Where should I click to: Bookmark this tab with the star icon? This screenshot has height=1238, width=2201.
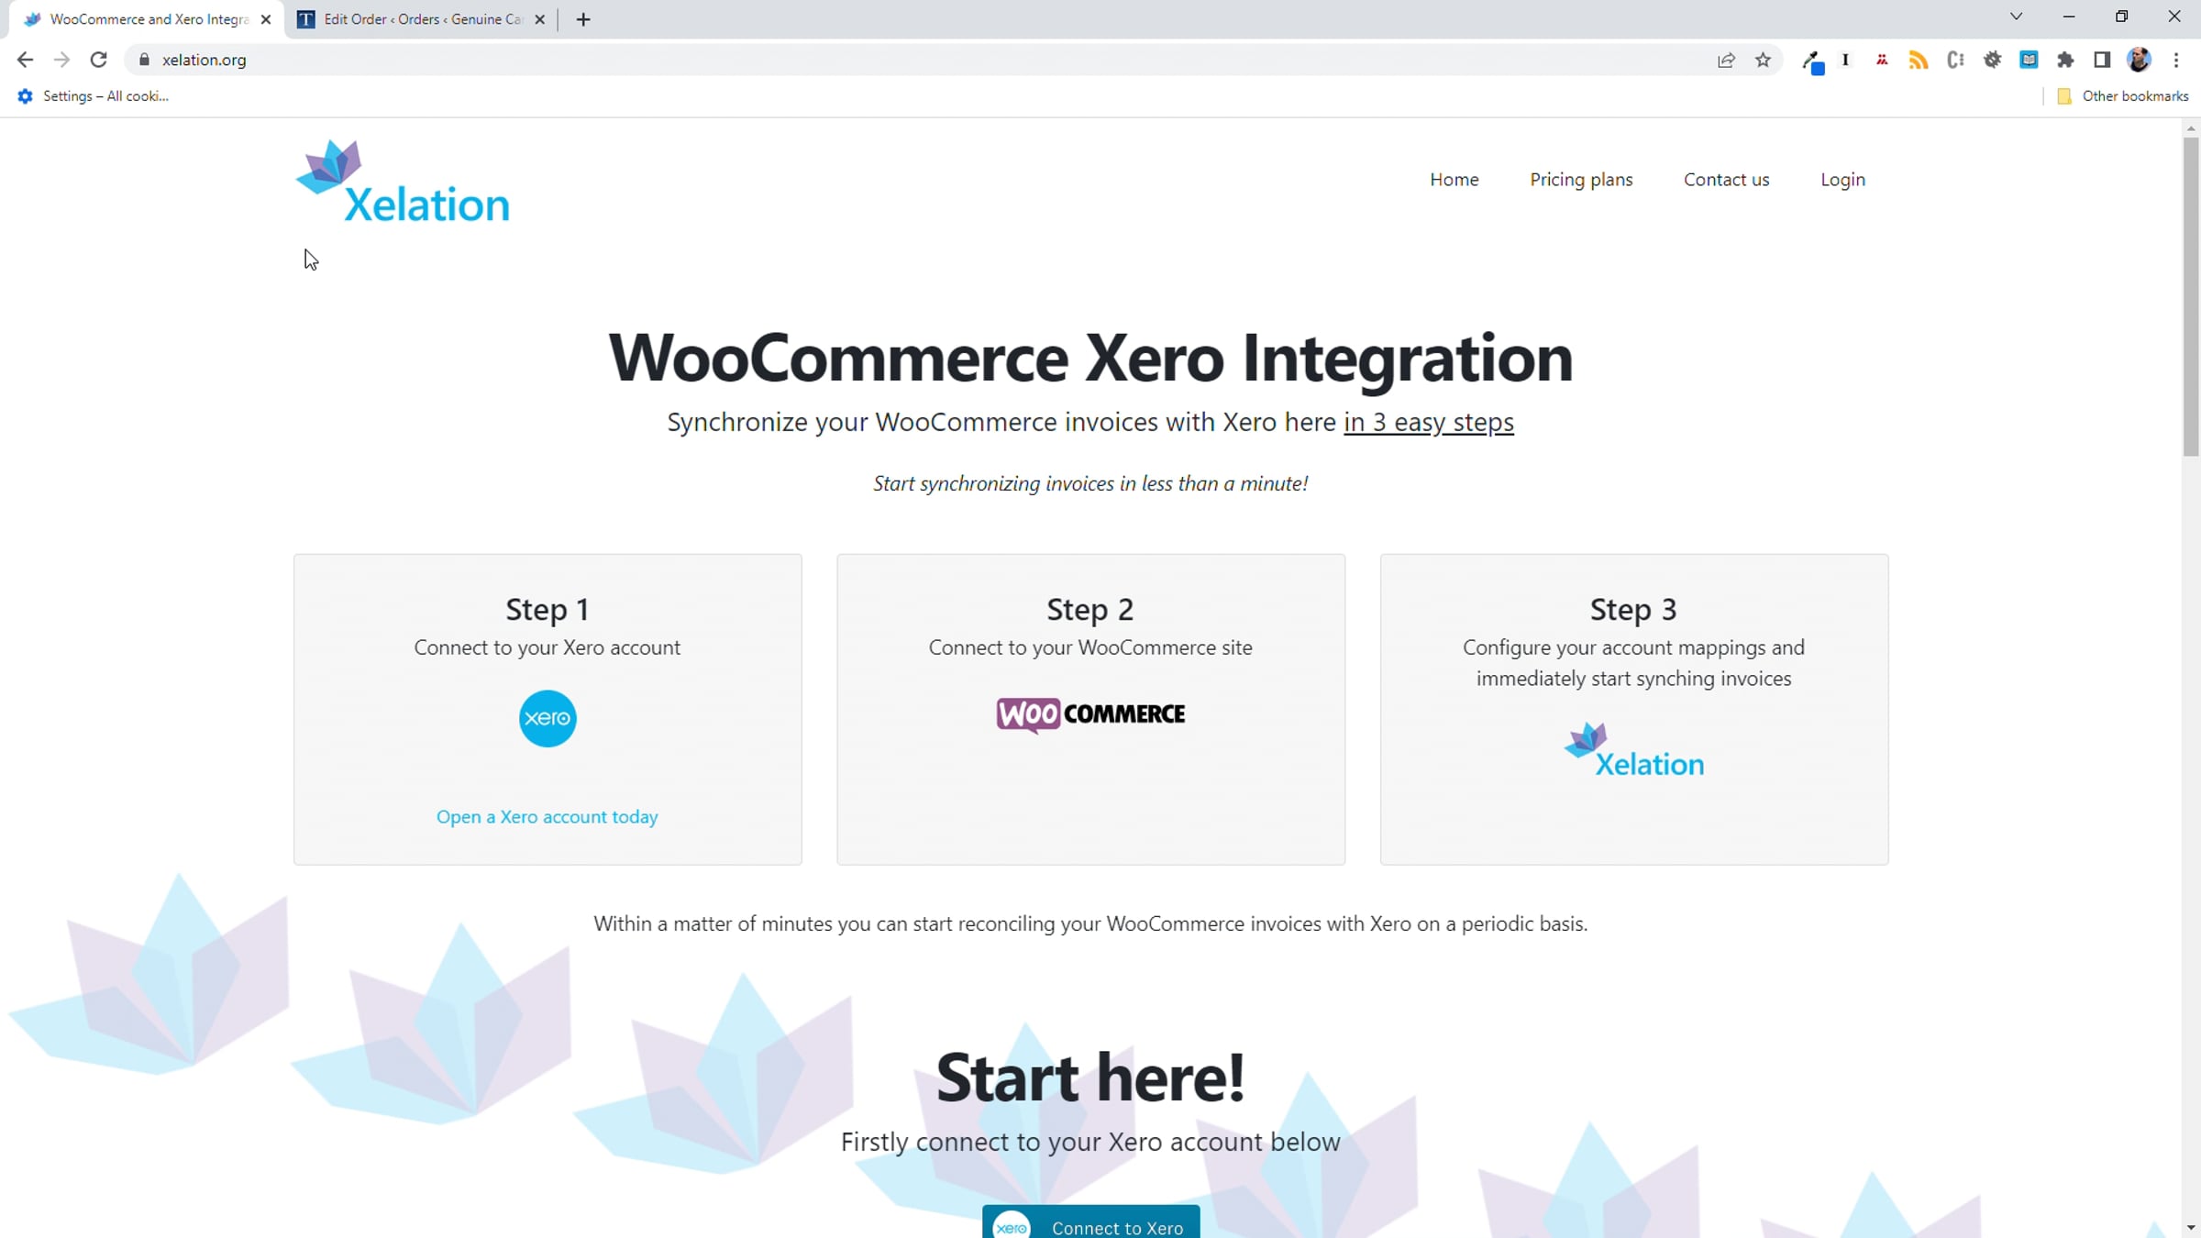coord(1763,60)
